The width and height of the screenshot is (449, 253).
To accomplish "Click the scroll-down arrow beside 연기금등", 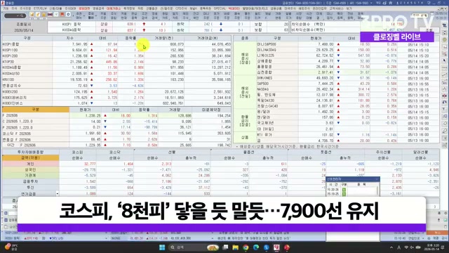I will pos(58,194).
